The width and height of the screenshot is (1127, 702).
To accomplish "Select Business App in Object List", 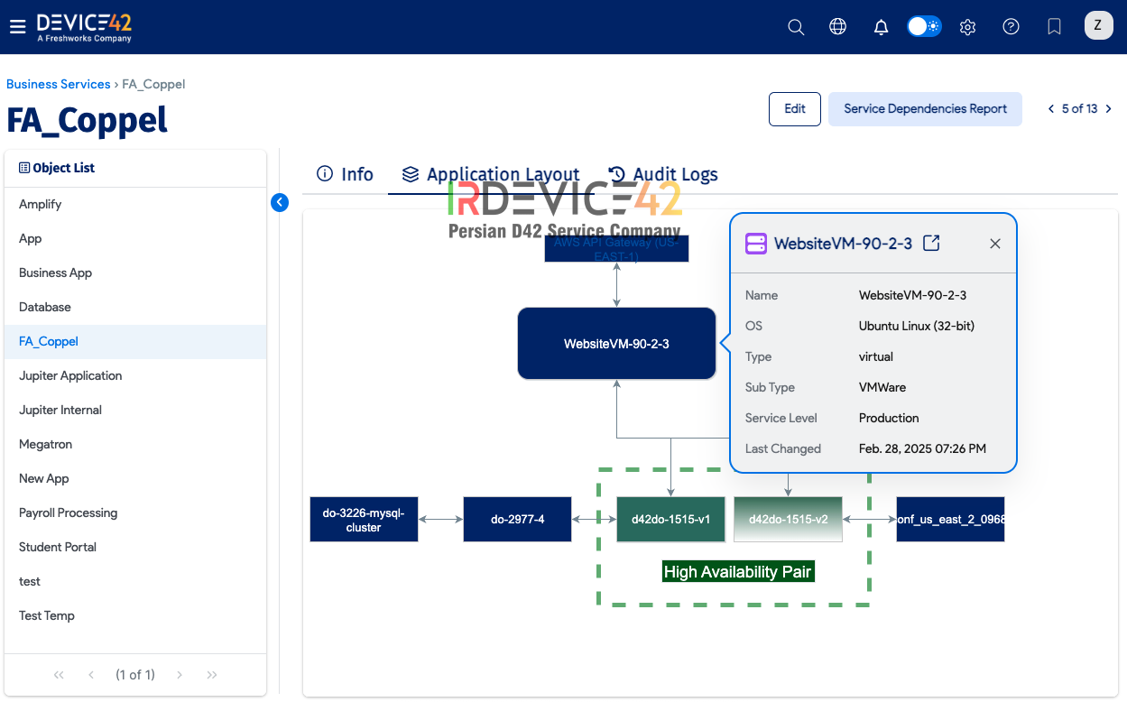I will click(x=135, y=272).
